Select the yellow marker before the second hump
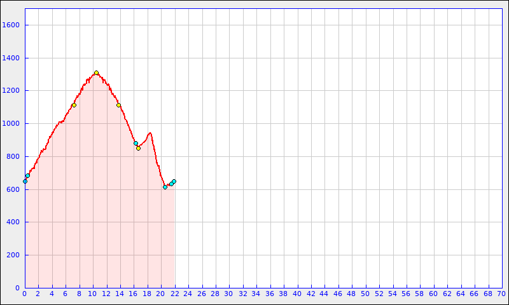Screen dimensions: 509x305 138,148
